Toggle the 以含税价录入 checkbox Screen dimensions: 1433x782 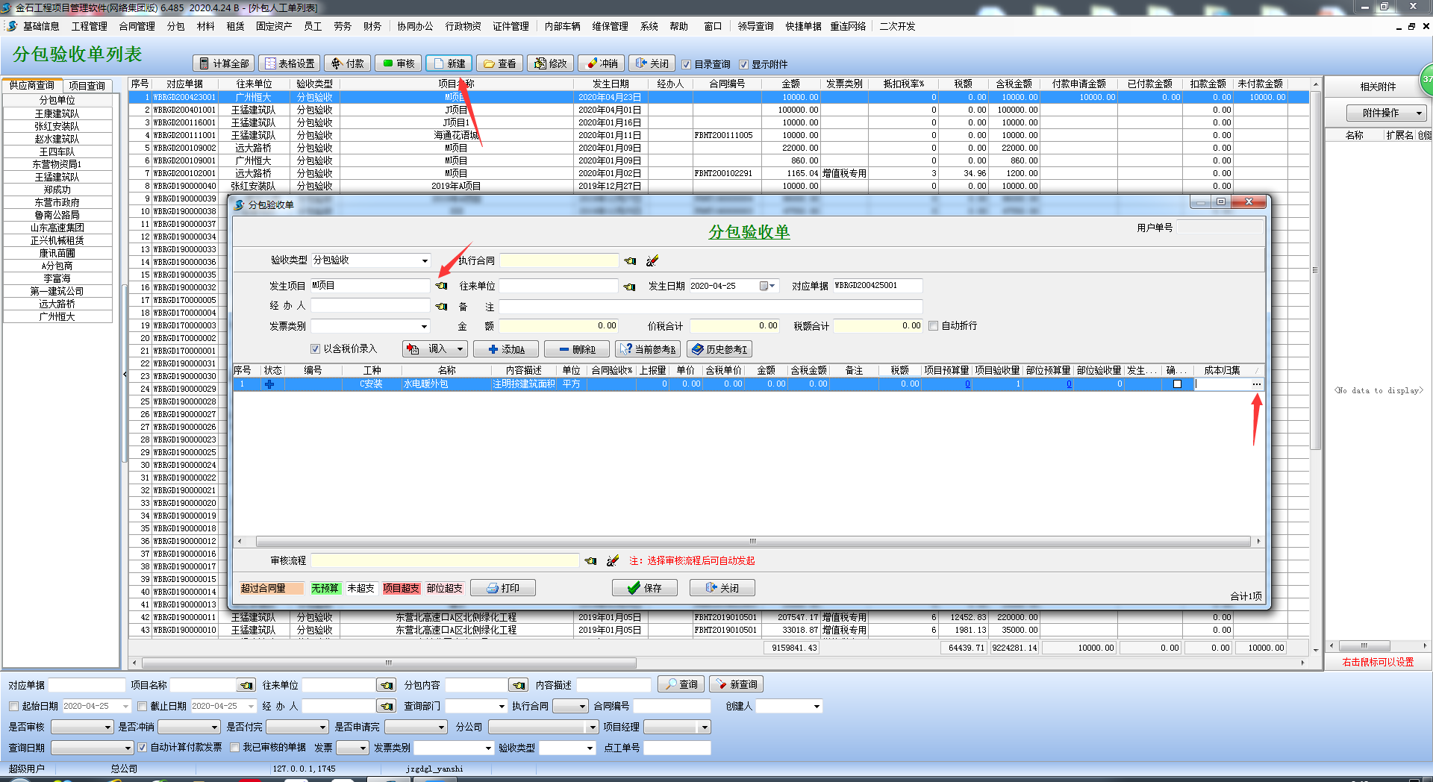(315, 349)
